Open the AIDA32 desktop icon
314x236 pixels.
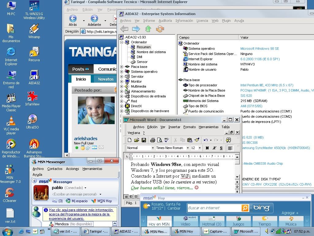tap(34, 77)
